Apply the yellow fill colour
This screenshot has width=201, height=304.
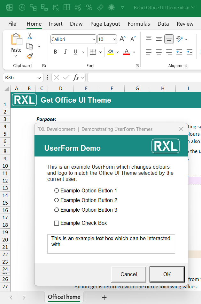coord(110,52)
